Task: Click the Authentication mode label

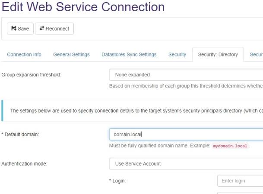Action: pos(24,164)
